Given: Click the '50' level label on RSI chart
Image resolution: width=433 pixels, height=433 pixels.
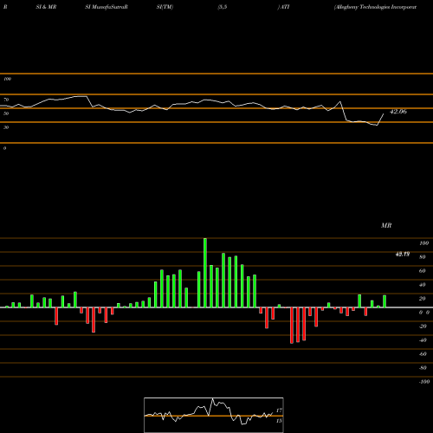Looking at the screenshot, I should click(6, 113).
